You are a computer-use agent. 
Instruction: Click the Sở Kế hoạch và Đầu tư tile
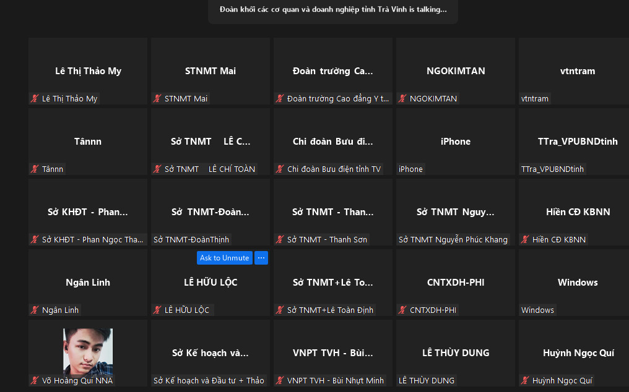click(210, 353)
